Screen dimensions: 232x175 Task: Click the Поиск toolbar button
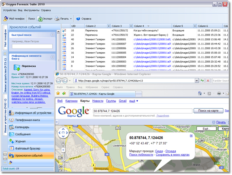(32, 18)
